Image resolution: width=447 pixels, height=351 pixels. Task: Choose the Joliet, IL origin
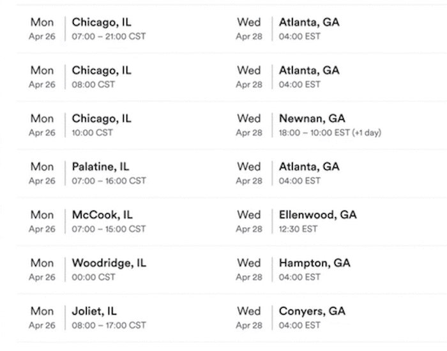pos(94,311)
